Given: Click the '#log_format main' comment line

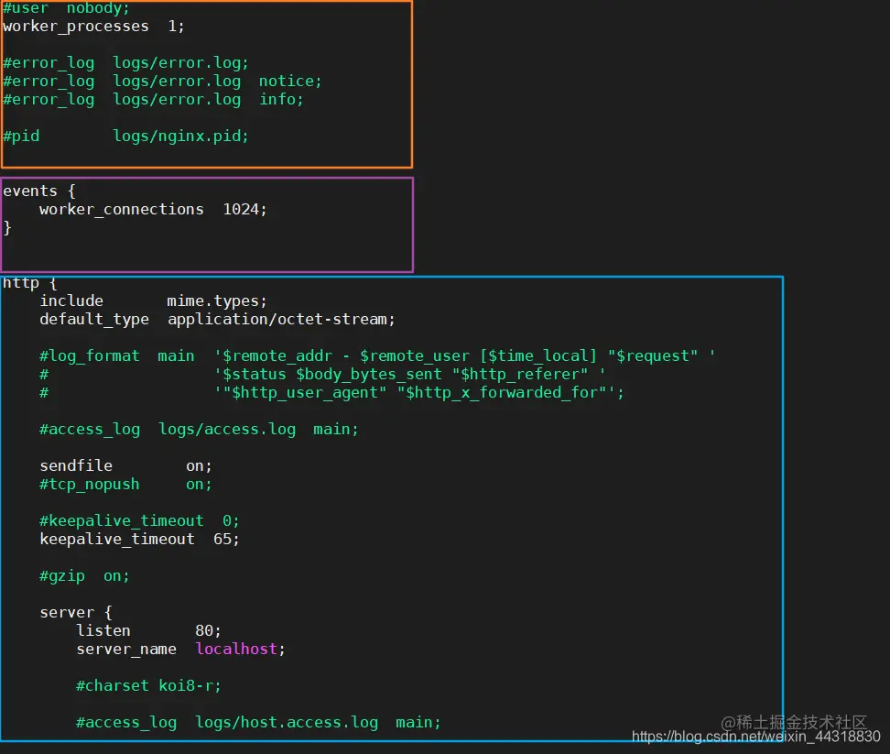Looking at the screenshot, I should tap(377, 356).
